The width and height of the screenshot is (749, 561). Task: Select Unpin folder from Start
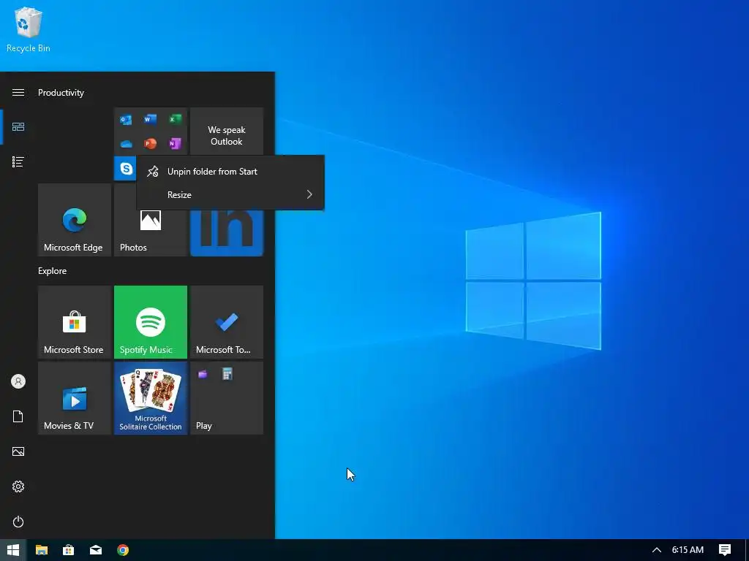pyautogui.click(x=230, y=171)
